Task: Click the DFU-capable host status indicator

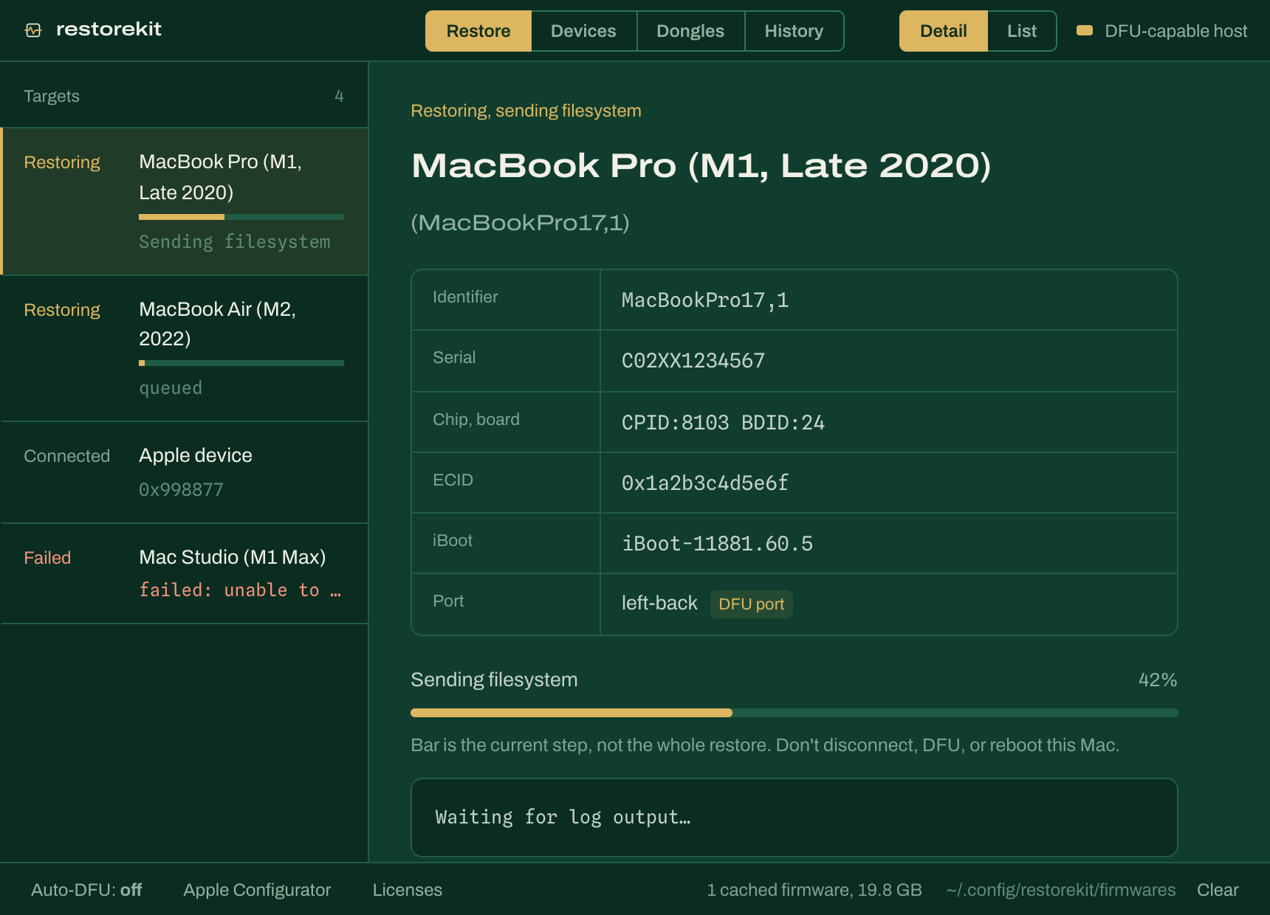Action: click(x=1161, y=31)
